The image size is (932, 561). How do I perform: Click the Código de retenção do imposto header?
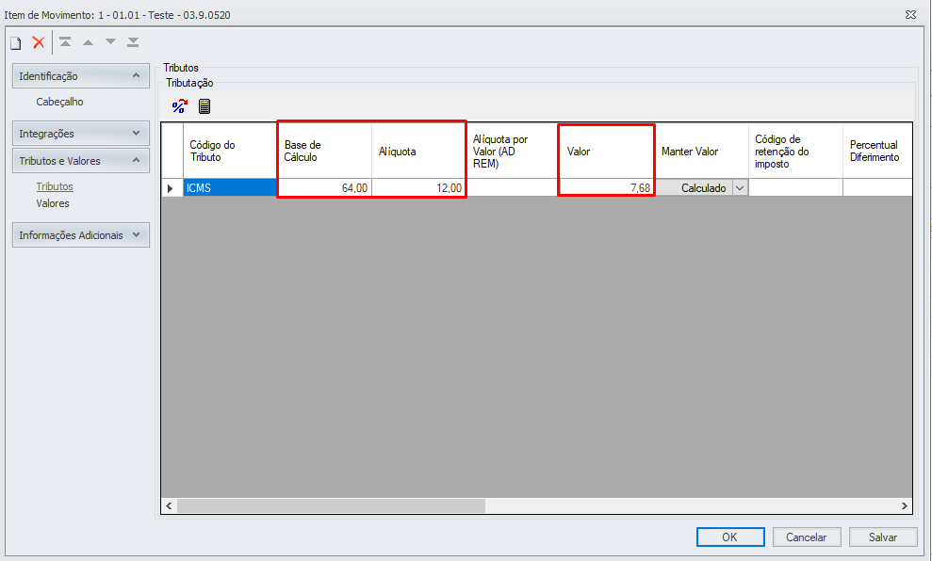[795, 151]
